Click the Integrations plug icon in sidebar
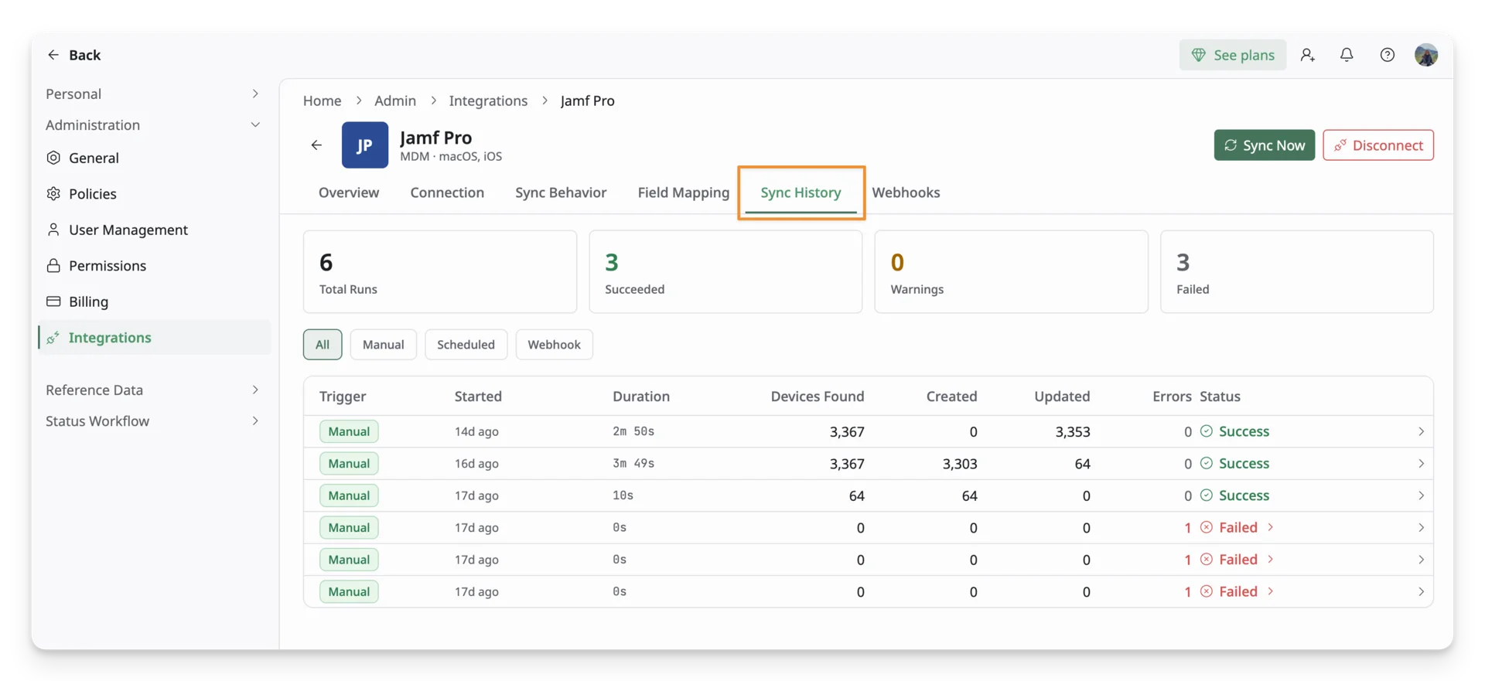The image size is (1485, 681). click(53, 338)
